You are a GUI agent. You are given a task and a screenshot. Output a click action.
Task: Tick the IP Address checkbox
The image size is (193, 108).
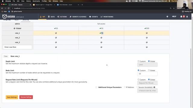(x=125, y=87)
